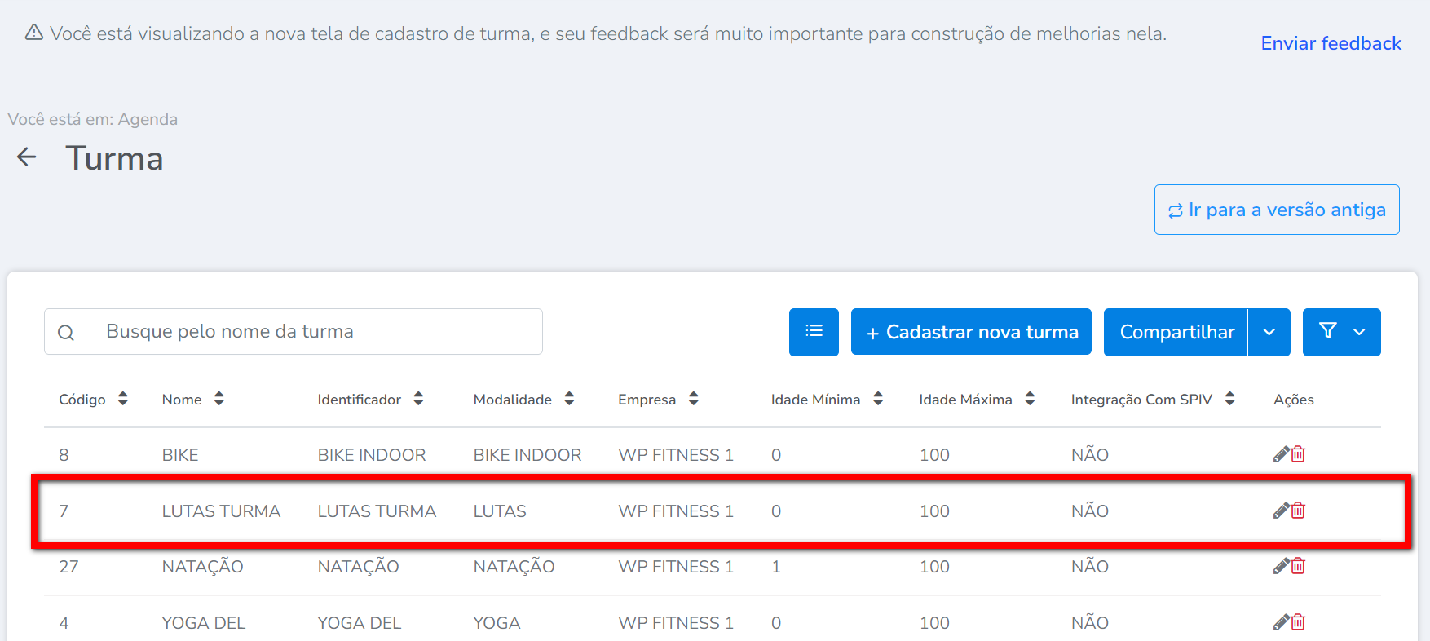The width and height of the screenshot is (1430, 641).
Task: Delete the YOGA DEL class trash icon
Action: click(1298, 622)
